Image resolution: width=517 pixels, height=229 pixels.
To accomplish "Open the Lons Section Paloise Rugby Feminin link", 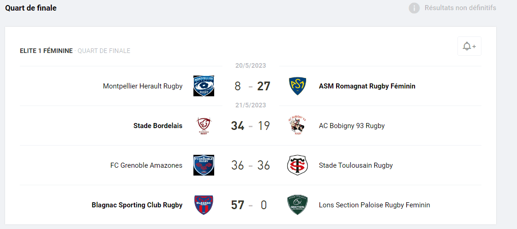I will point(374,205).
